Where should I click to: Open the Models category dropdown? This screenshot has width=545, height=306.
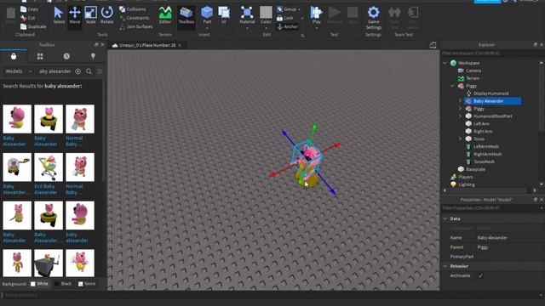(x=19, y=71)
